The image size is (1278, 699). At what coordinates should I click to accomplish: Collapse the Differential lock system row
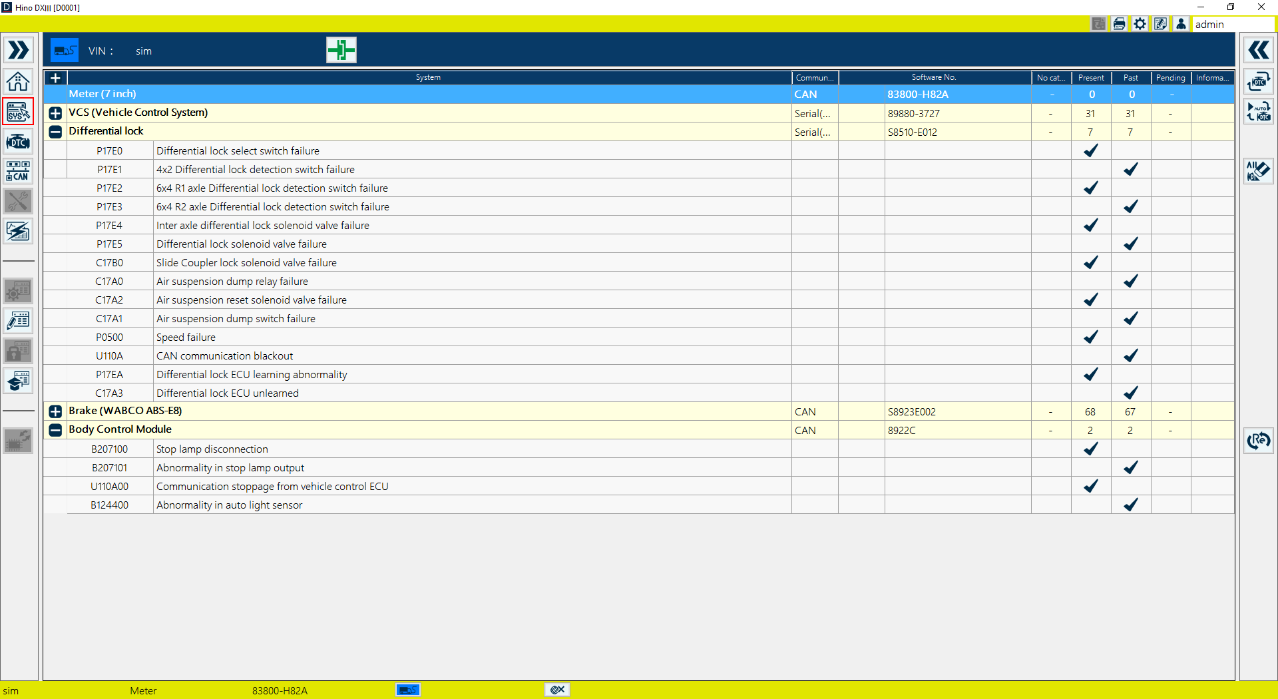(x=55, y=132)
